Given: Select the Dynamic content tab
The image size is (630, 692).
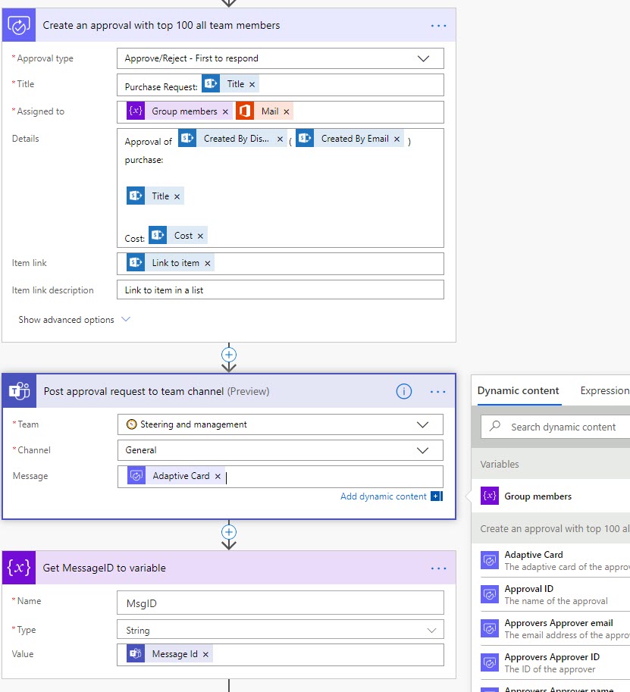Looking at the screenshot, I should point(519,391).
